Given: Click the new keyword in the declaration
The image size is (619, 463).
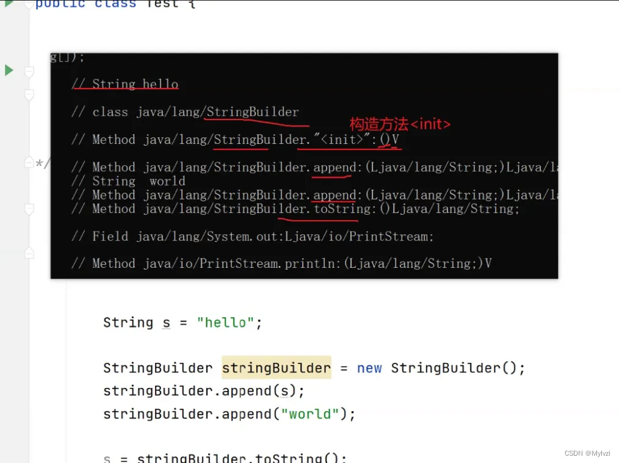Looking at the screenshot, I should (x=369, y=368).
